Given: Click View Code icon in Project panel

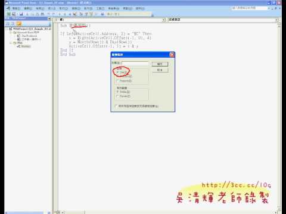Looking at the screenshot, I should point(8,24).
